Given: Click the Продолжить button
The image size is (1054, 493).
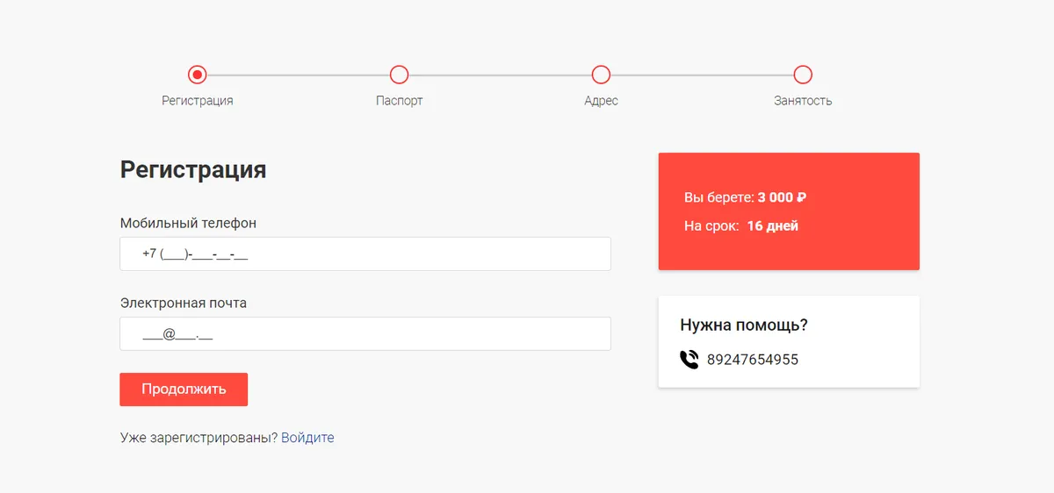Looking at the screenshot, I should click(184, 389).
